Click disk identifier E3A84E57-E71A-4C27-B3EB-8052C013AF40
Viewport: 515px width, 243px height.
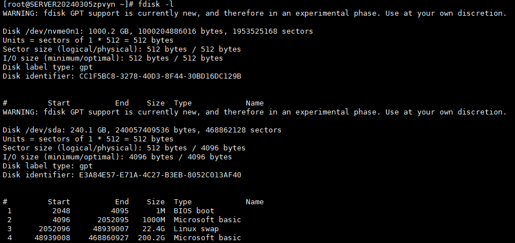click(x=160, y=175)
